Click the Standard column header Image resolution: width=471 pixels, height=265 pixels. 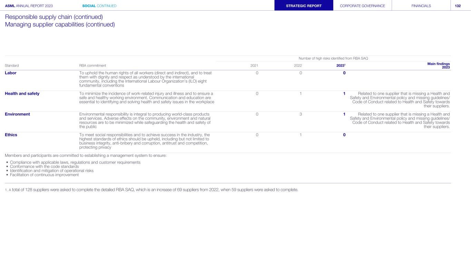12,65
